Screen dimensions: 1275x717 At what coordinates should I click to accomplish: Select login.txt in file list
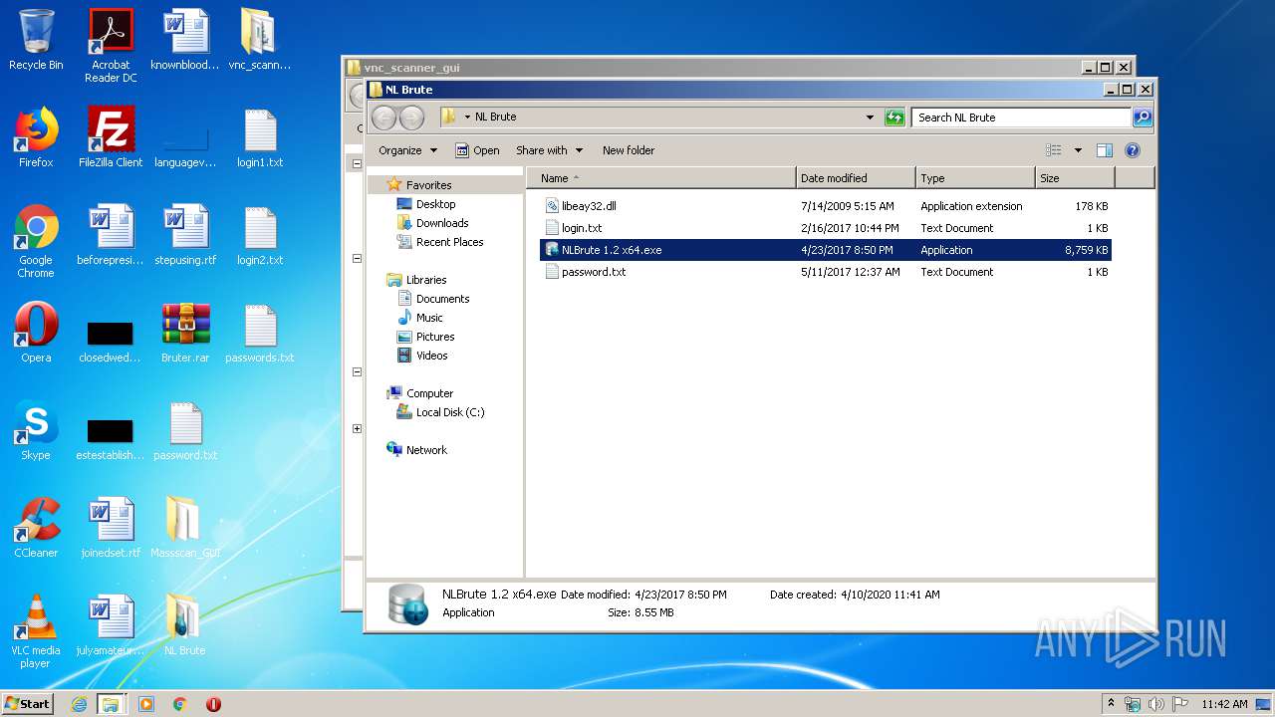[825, 228]
